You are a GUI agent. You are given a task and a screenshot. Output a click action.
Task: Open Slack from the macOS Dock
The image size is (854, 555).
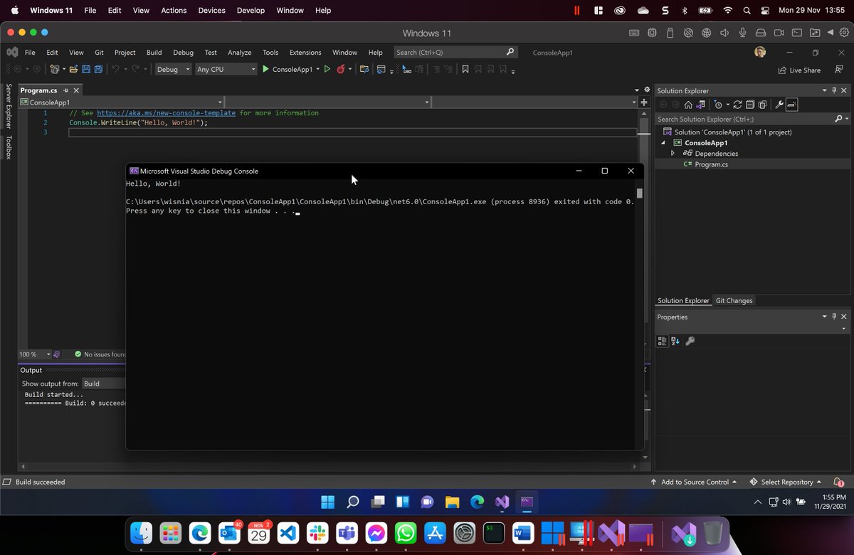tap(317, 533)
